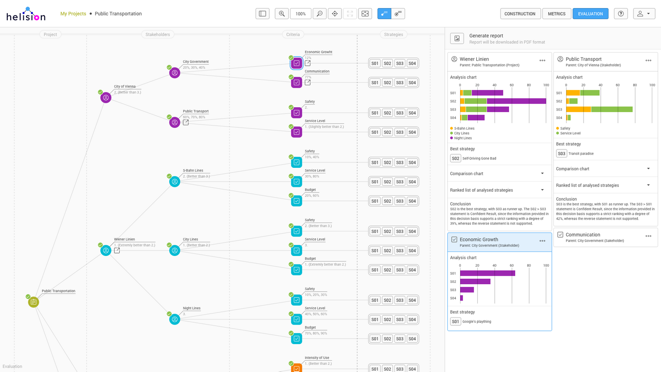Center view with crosshair target icon
The image size is (661, 372).
335,14
